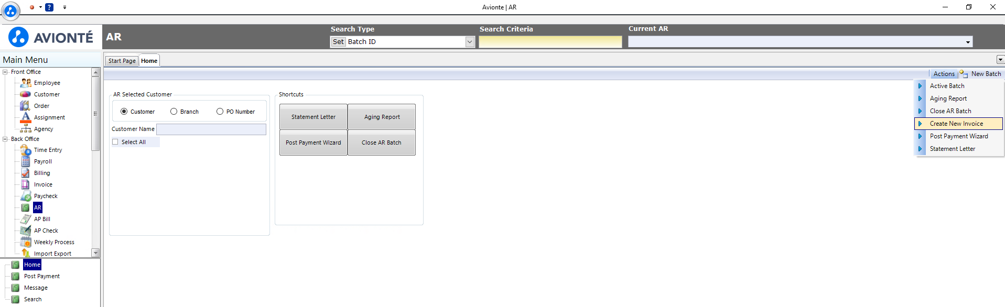The height and width of the screenshot is (307, 1005).
Task: Select the Branch radio button
Action: 174,112
